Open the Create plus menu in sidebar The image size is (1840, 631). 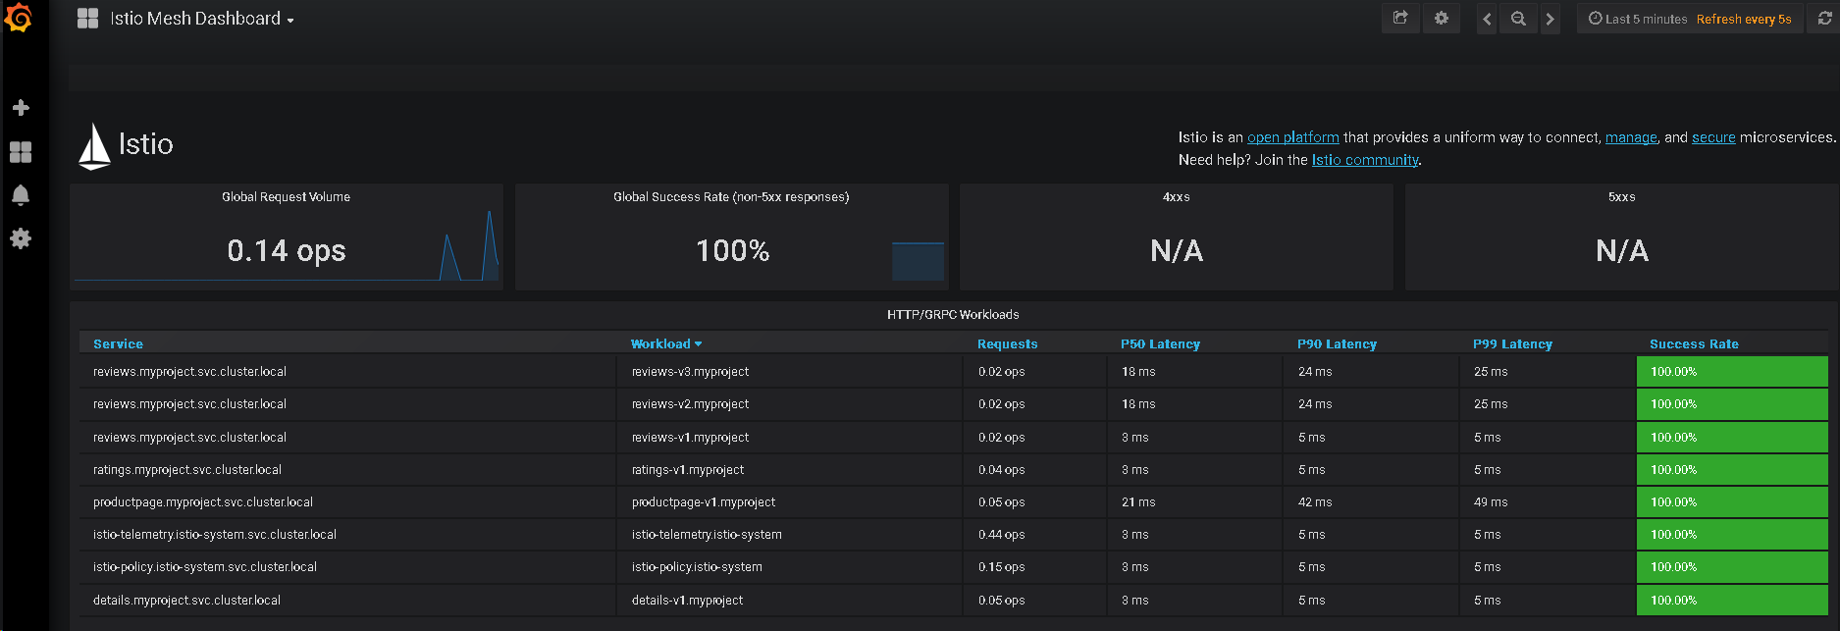21,108
